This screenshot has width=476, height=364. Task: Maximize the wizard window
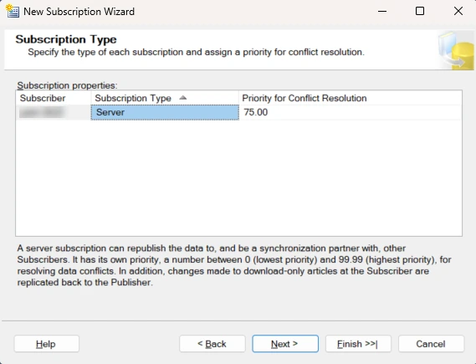click(x=420, y=11)
